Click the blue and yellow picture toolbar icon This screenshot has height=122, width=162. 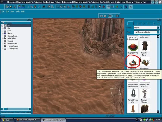(20, 7)
